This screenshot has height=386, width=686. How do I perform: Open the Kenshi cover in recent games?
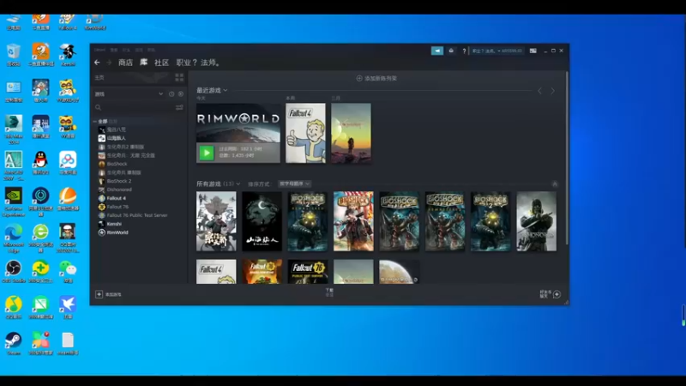351,133
